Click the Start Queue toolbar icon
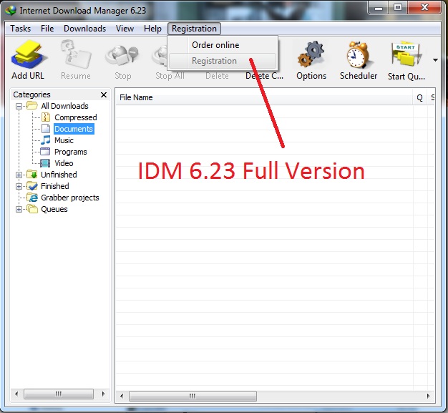 [406, 54]
